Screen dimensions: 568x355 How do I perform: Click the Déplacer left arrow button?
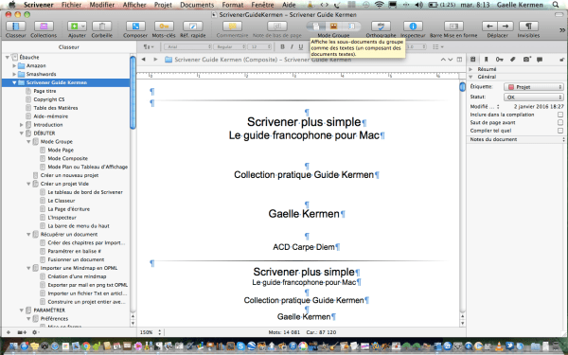pyautogui.click(x=489, y=27)
